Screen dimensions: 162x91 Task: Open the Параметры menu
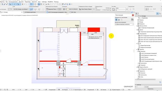coord(28,2)
